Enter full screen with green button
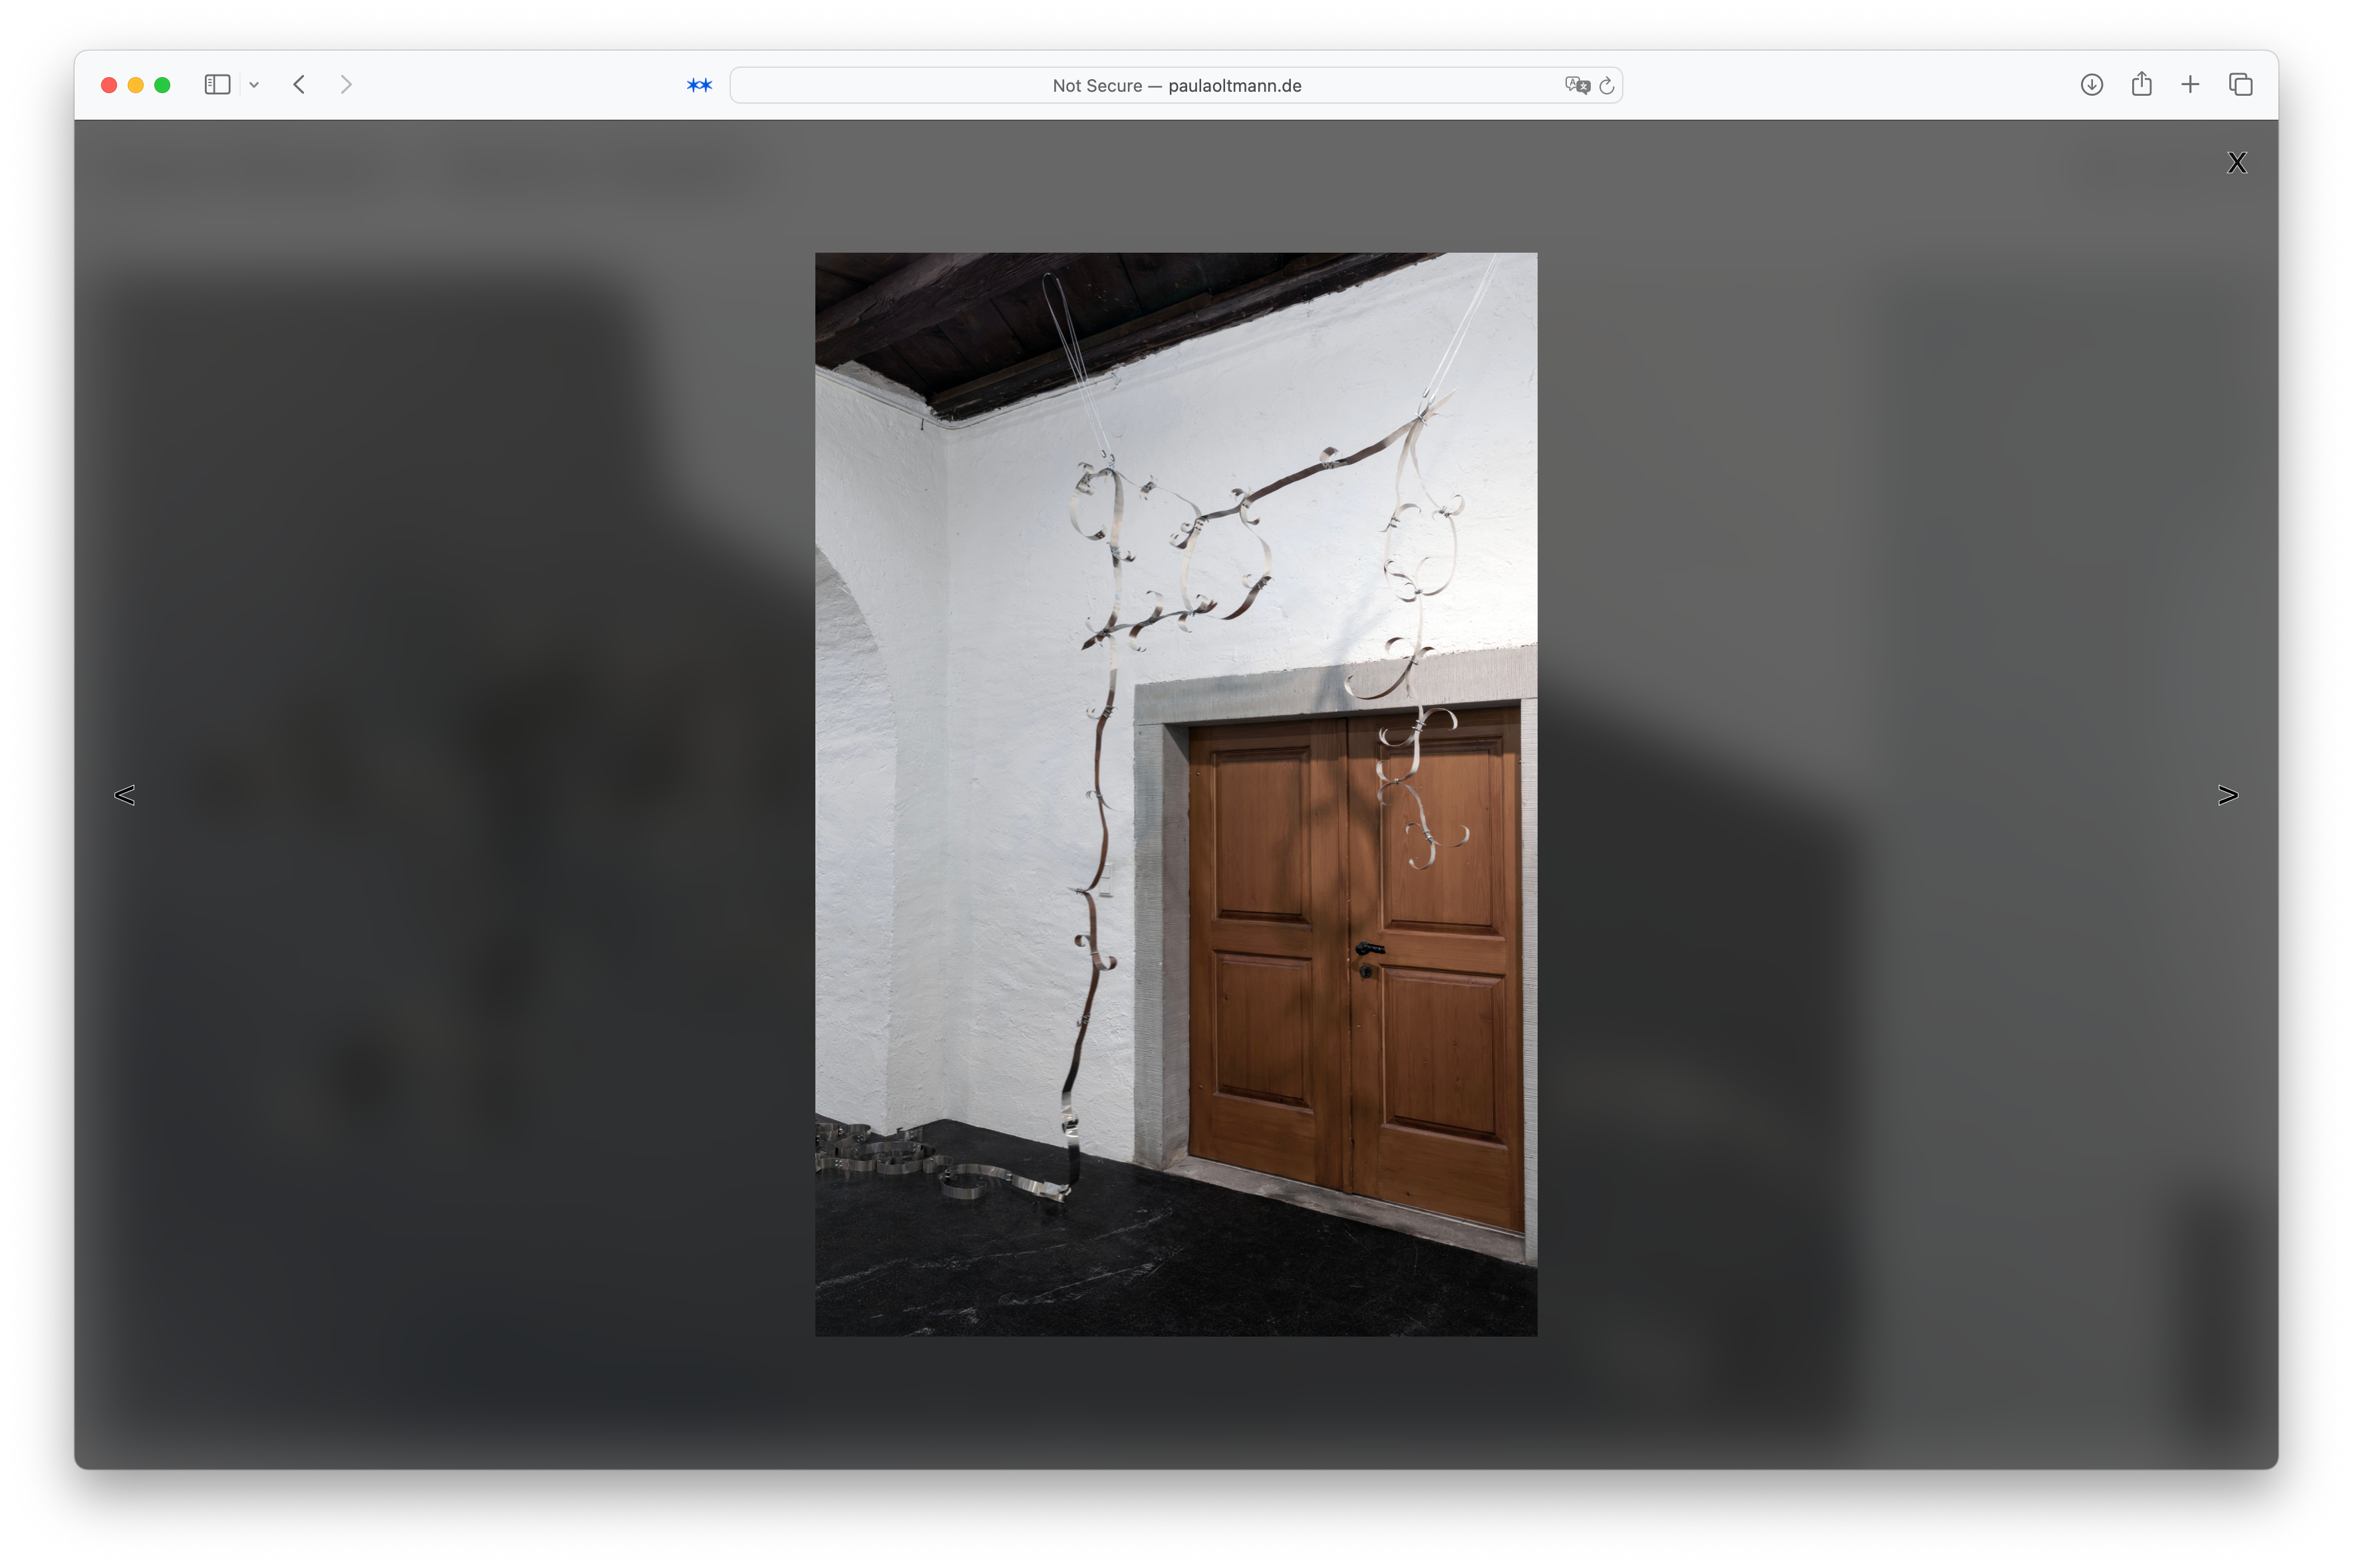Screen dimensions: 2353x1568 coord(162,85)
